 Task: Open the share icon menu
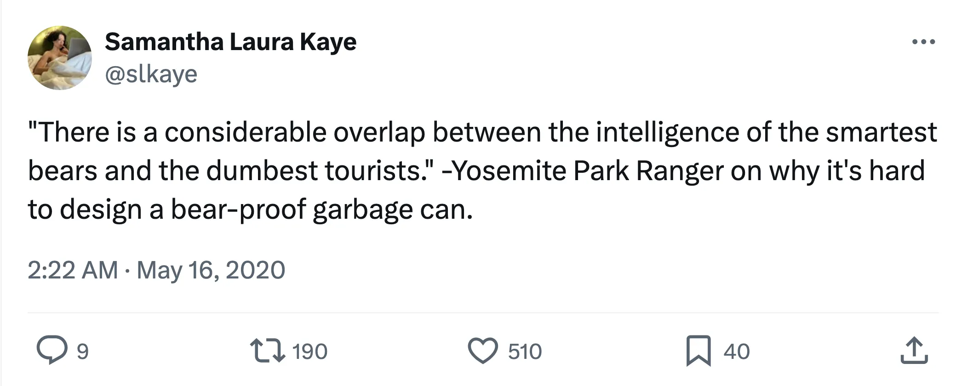914,351
